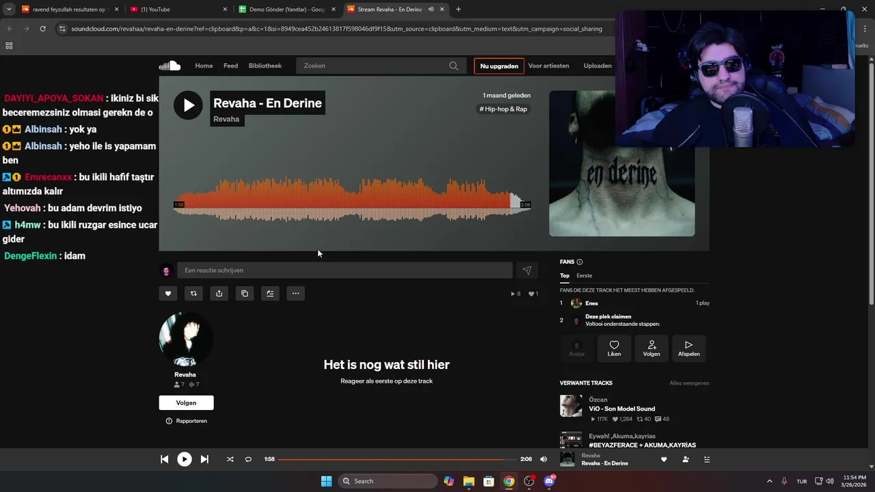Open the Hip-hop & Rap tag
The height and width of the screenshot is (492, 875).
[x=503, y=109]
